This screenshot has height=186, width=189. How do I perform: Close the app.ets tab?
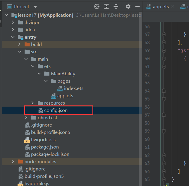tap(173, 6)
